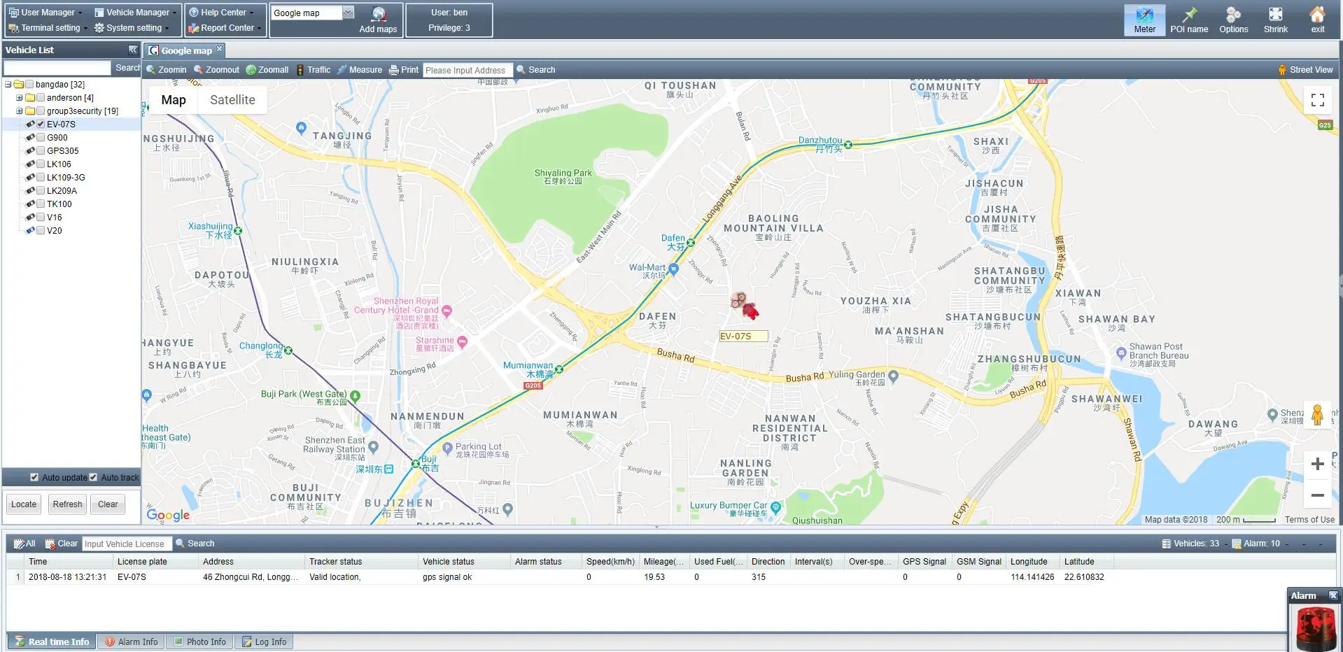Expand the anderson [4] group

point(20,98)
